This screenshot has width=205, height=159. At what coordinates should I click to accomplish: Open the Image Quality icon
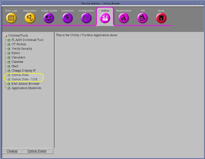(49, 18)
